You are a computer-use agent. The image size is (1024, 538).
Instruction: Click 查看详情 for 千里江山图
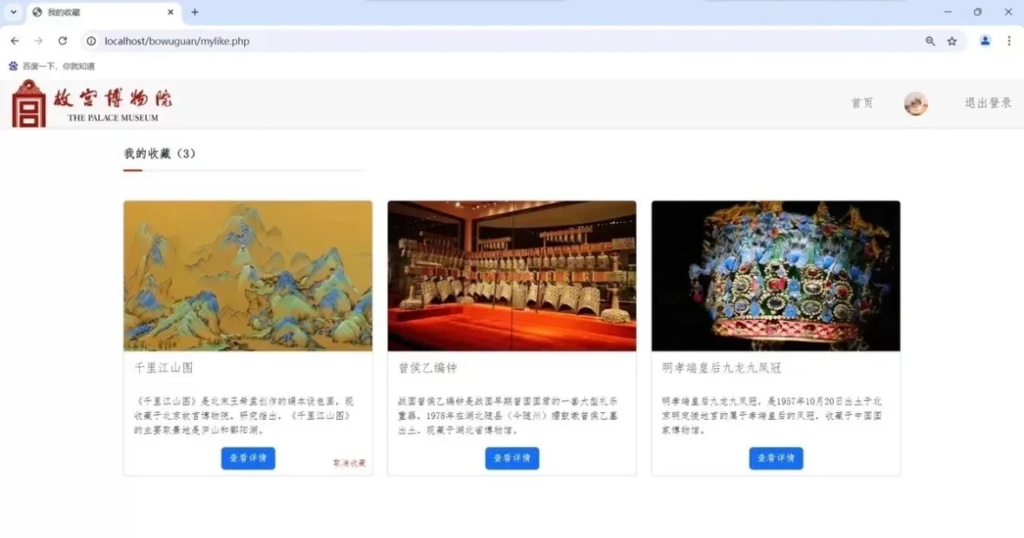pos(248,458)
